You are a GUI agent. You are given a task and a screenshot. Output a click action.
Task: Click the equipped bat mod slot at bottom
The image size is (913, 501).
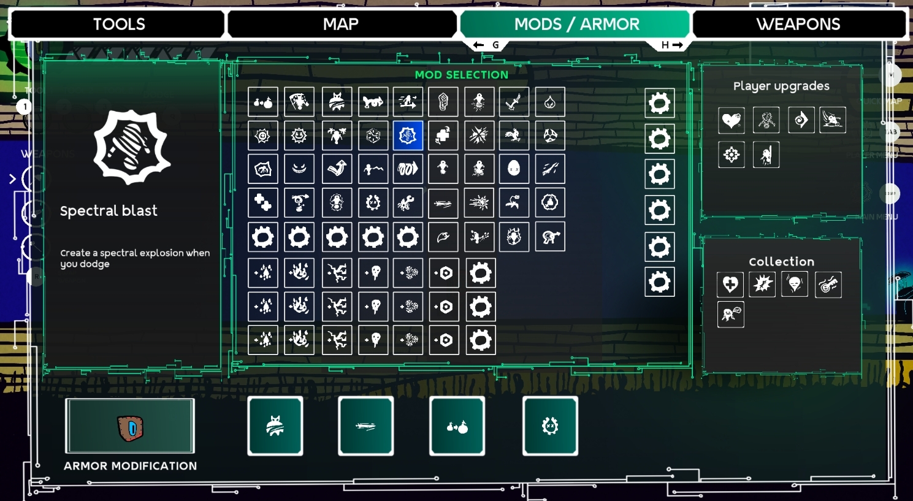(275, 426)
